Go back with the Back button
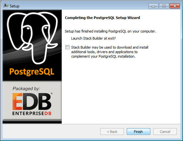This screenshot has width=183, height=141. tap(112, 132)
